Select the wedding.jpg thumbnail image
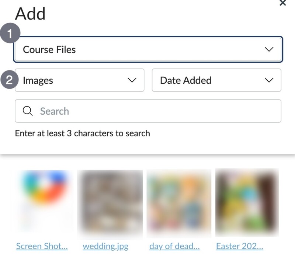This screenshot has width=295, height=258. (x=110, y=203)
